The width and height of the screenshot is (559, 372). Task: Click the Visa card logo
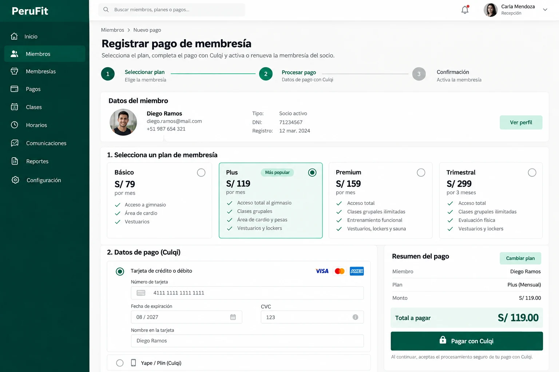(x=322, y=271)
